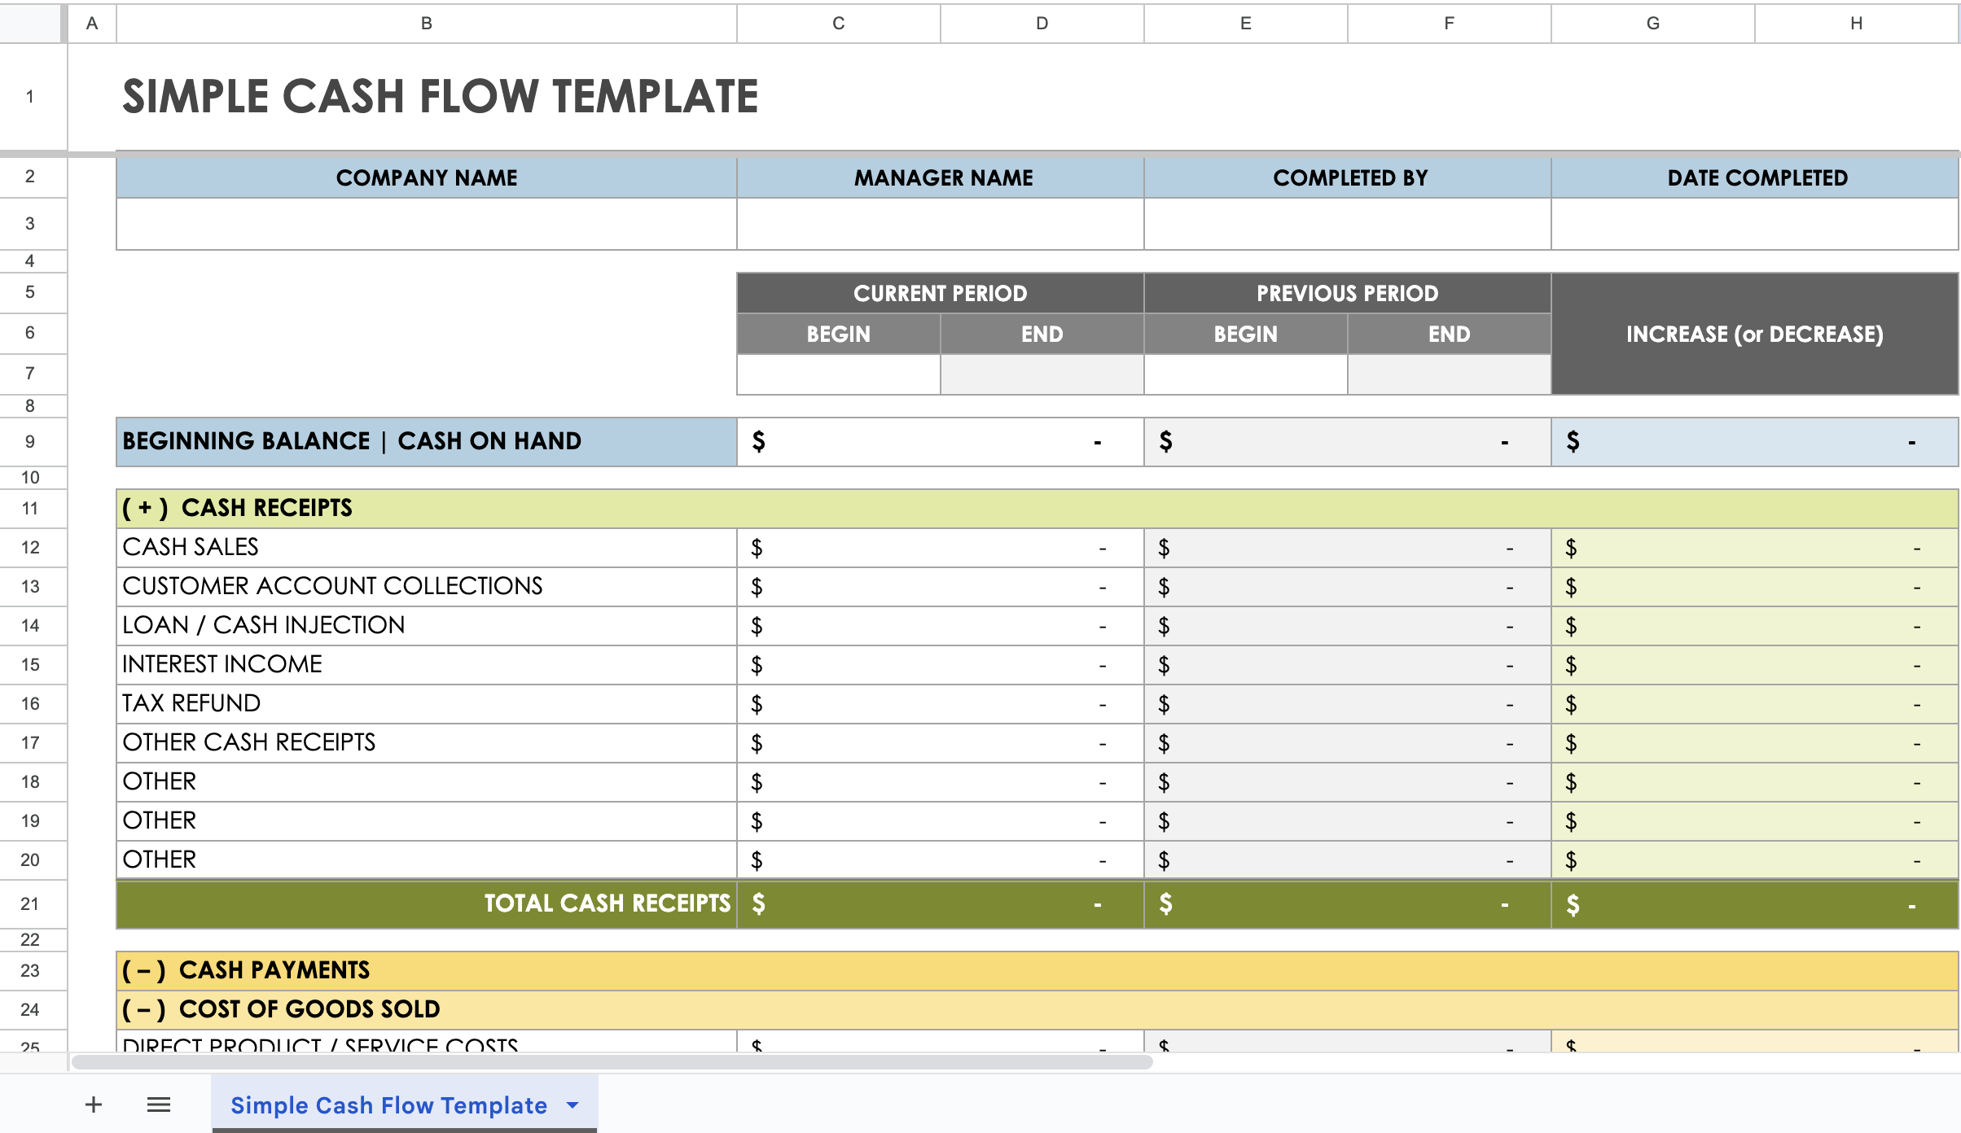Click row 9 header number
The image size is (1961, 1133).
pyautogui.click(x=30, y=441)
